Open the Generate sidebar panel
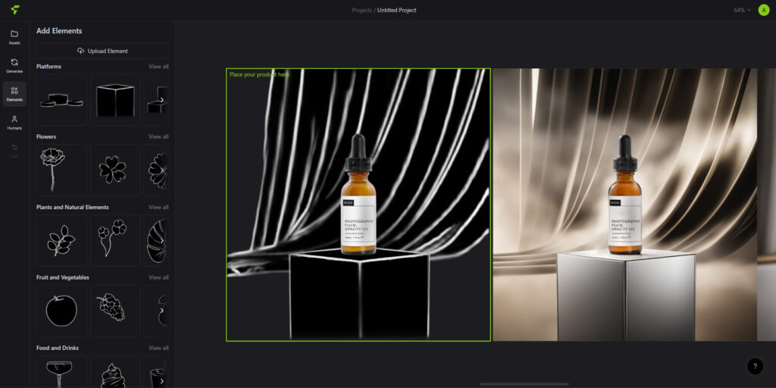The image size is (776, 388). pos(14,65)
